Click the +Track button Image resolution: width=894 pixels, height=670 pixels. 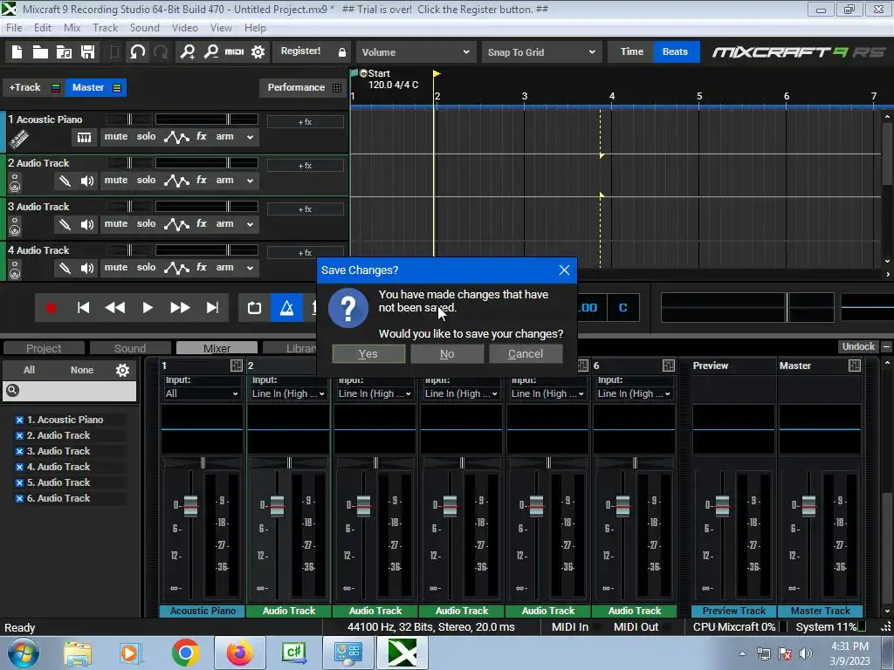[25, 88]
